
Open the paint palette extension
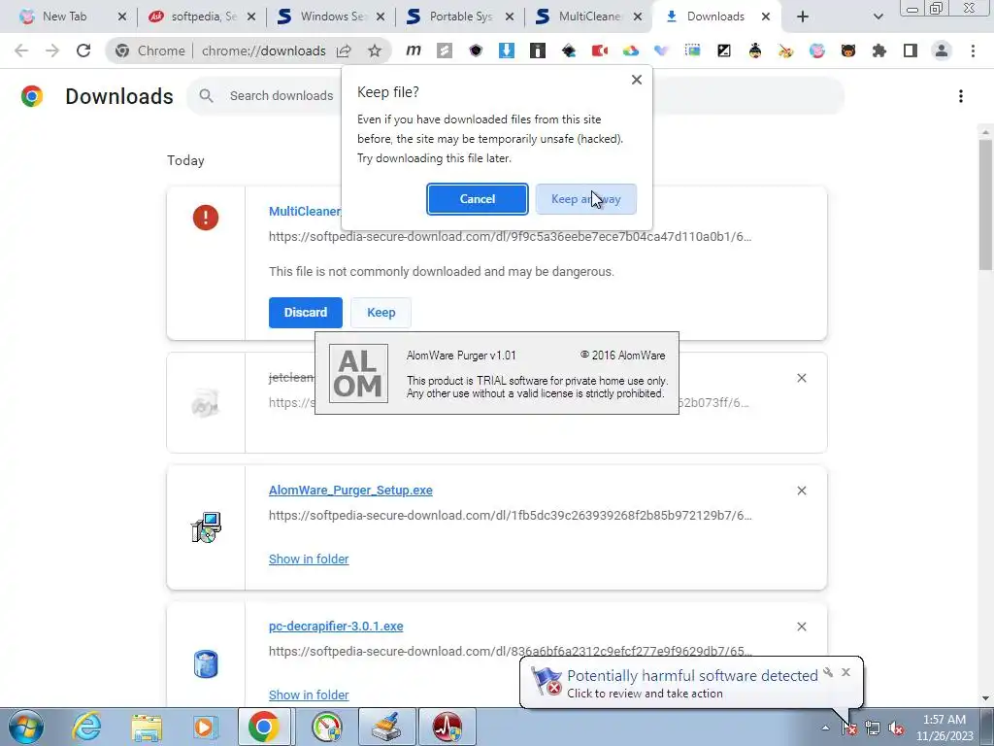[786, 51]
